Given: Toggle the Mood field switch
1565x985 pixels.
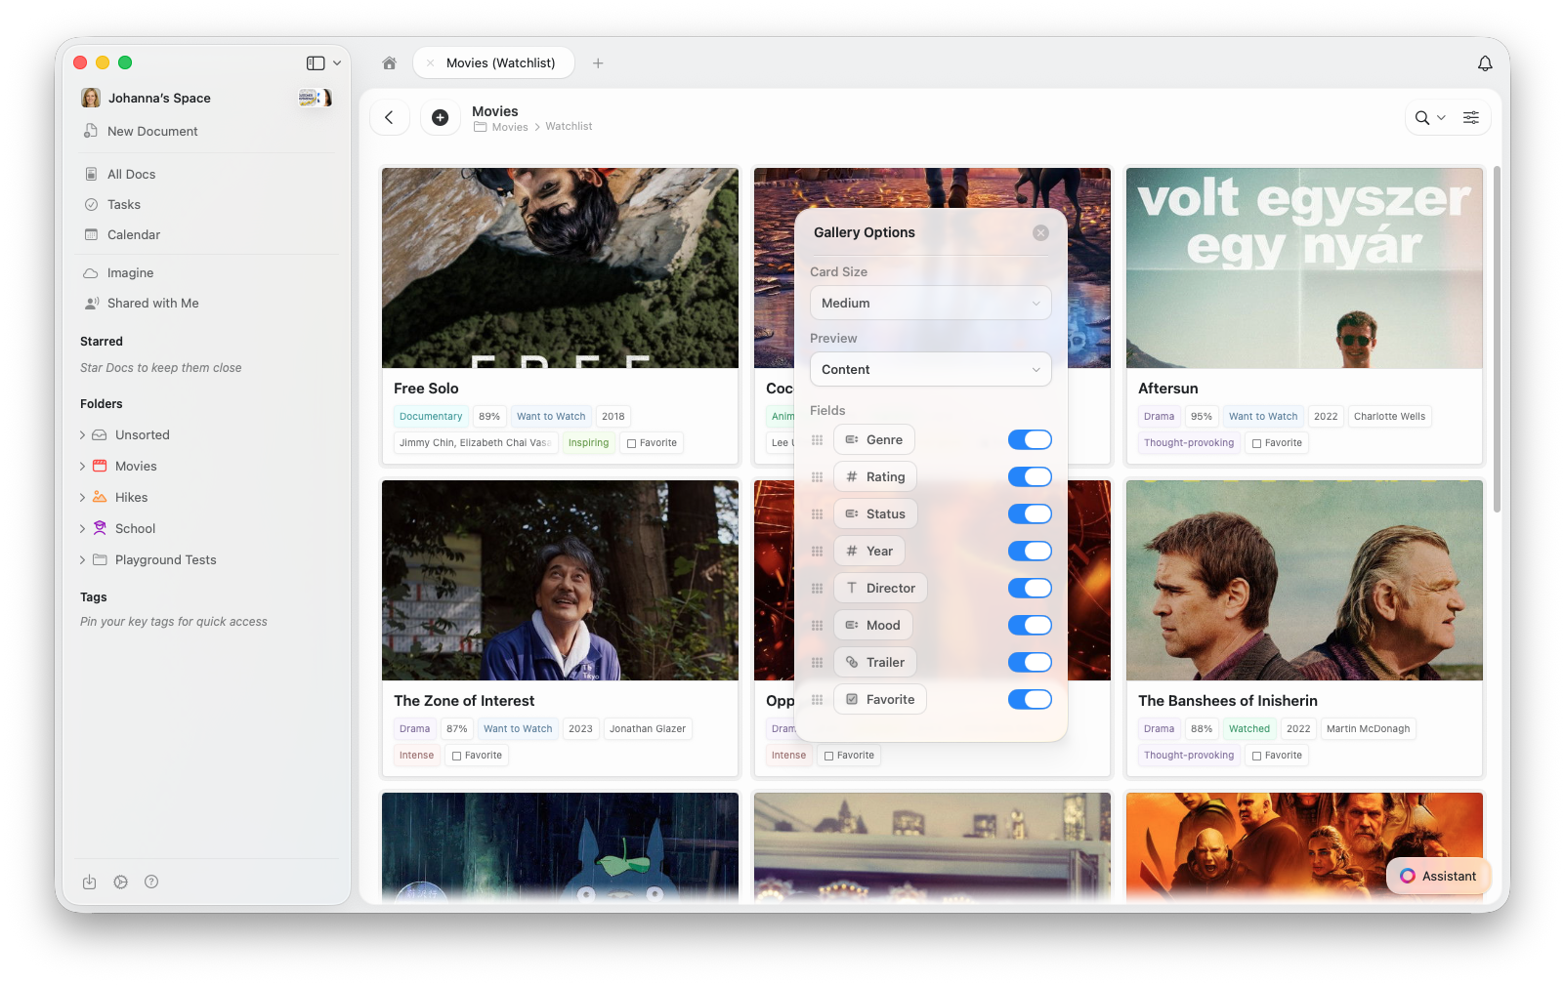Looking at the screenshot, I should pos(1030,626).
